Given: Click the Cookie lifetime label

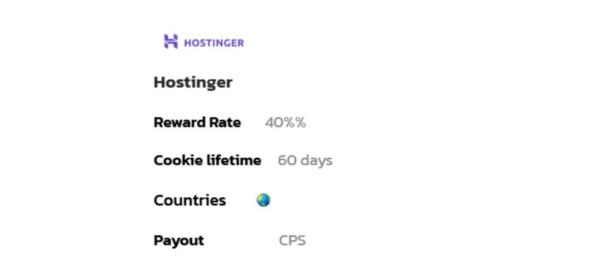Looking at the screenshot, I should [x=207, y=160].
